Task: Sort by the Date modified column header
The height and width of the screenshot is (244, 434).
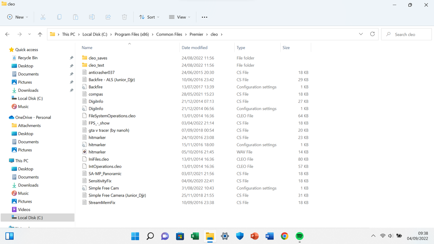Action: (x=195, y=48)
